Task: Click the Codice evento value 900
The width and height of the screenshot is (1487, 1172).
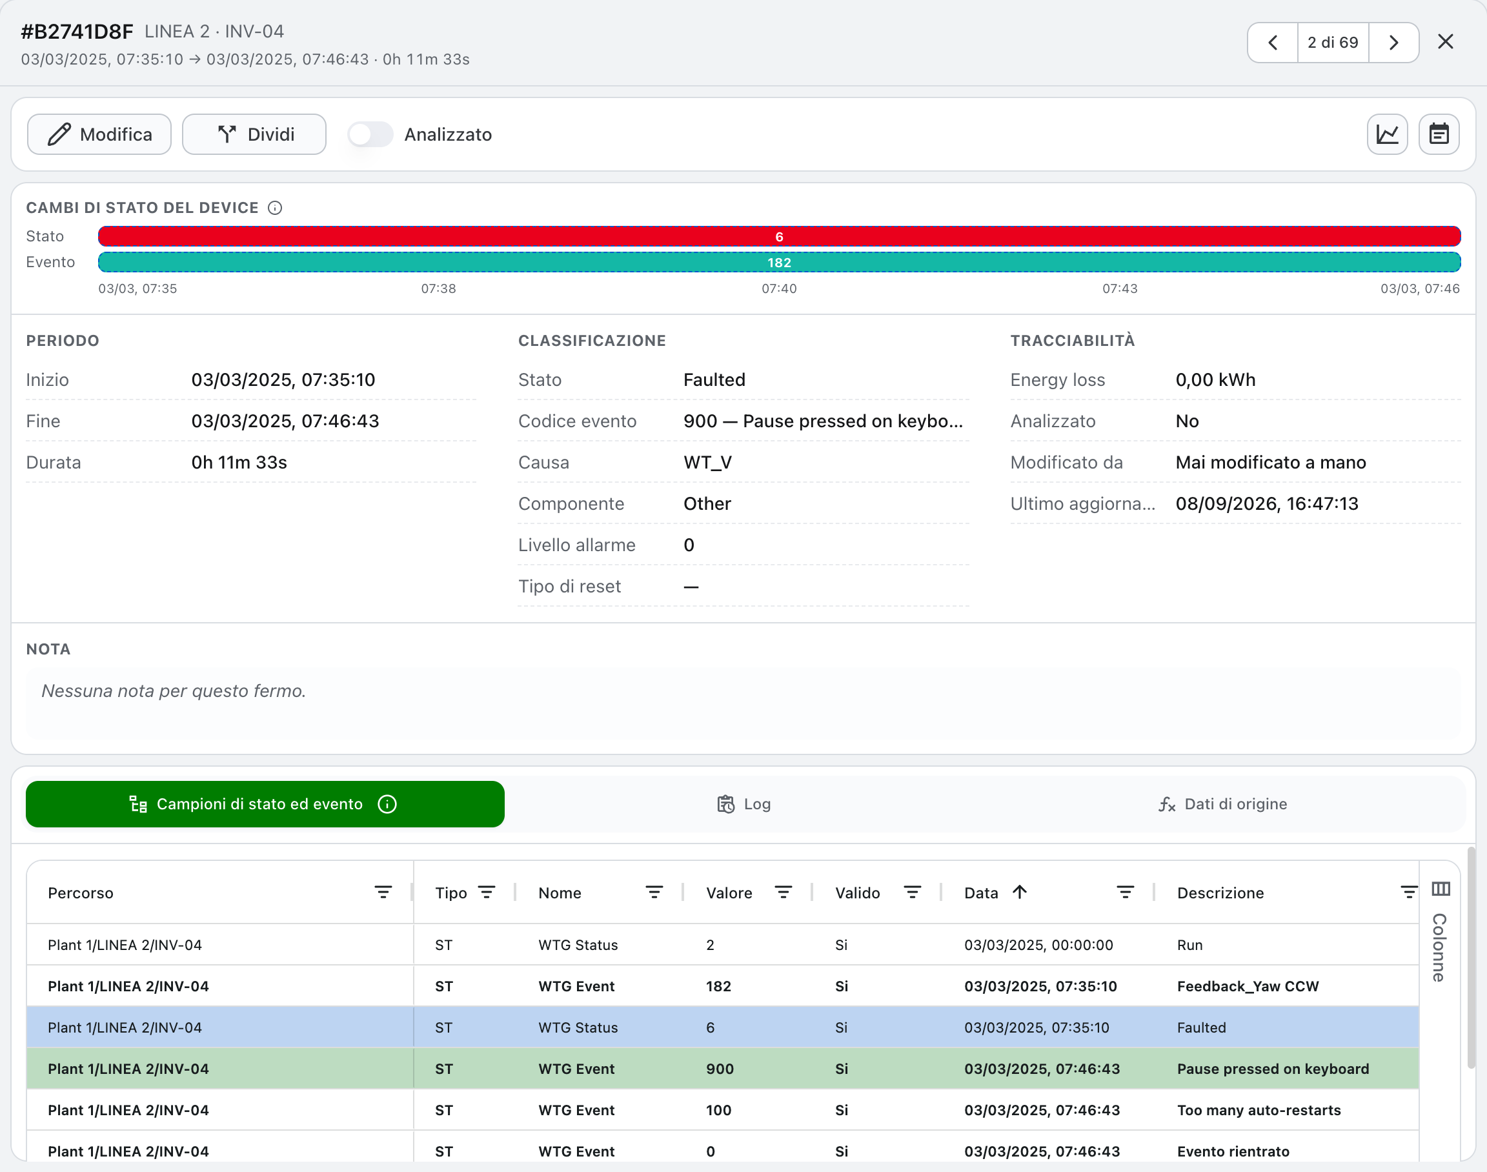Action: 823,421
